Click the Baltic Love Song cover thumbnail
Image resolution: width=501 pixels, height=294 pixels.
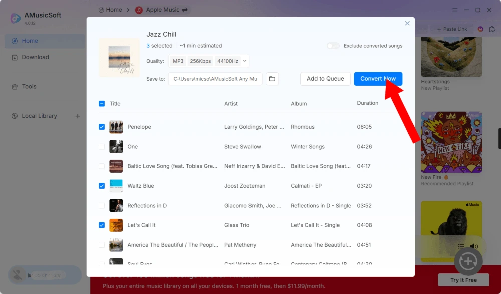116,166
